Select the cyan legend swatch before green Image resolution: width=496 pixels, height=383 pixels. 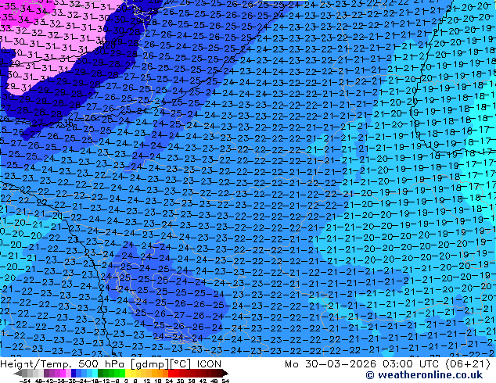pyautogui.click(x=95, y=374)
